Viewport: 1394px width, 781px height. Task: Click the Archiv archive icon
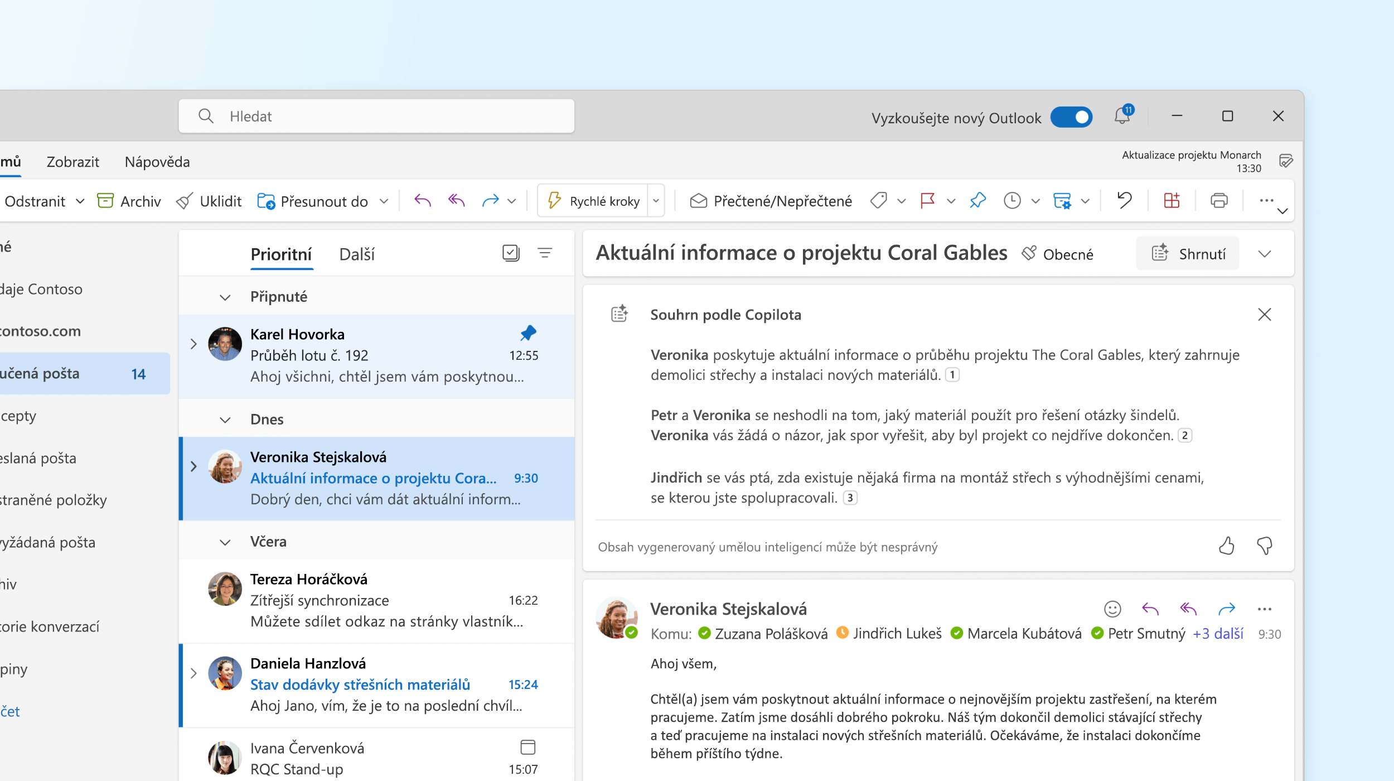click(x=105, y=201)
